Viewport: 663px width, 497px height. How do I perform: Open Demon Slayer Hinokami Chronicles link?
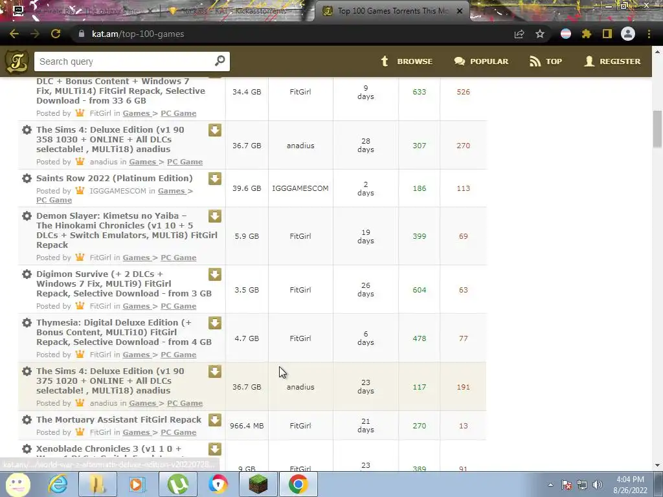pos(126,230)
